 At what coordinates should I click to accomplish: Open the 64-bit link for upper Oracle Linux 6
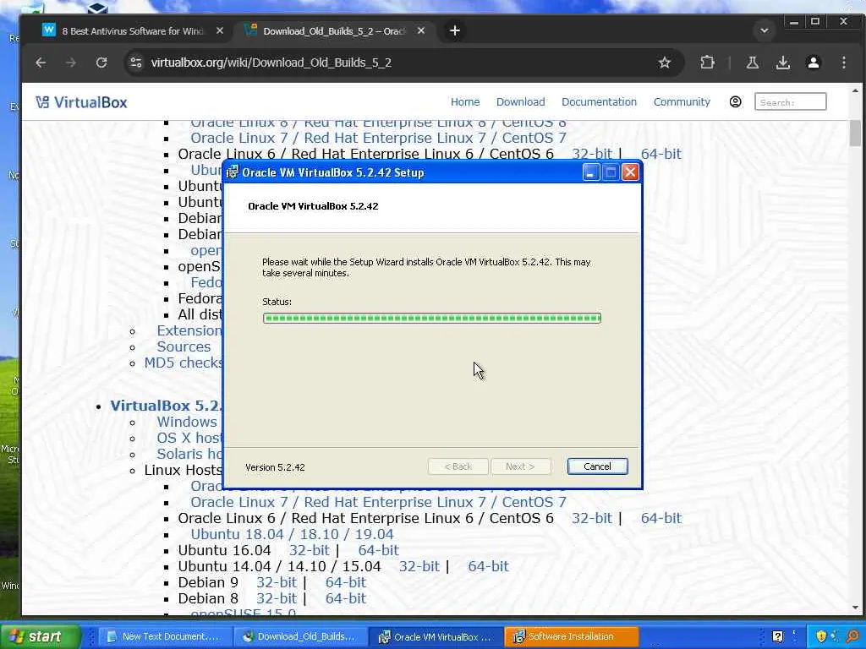coord(660,154)
